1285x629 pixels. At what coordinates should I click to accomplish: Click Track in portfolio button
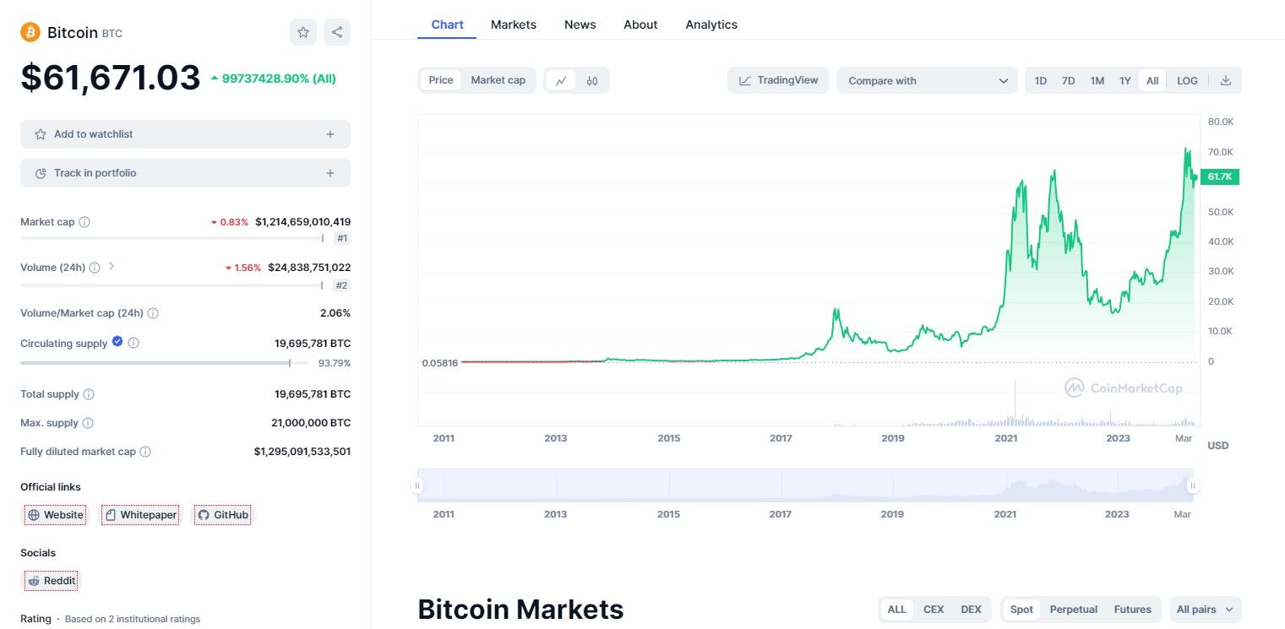pos(185,173)
